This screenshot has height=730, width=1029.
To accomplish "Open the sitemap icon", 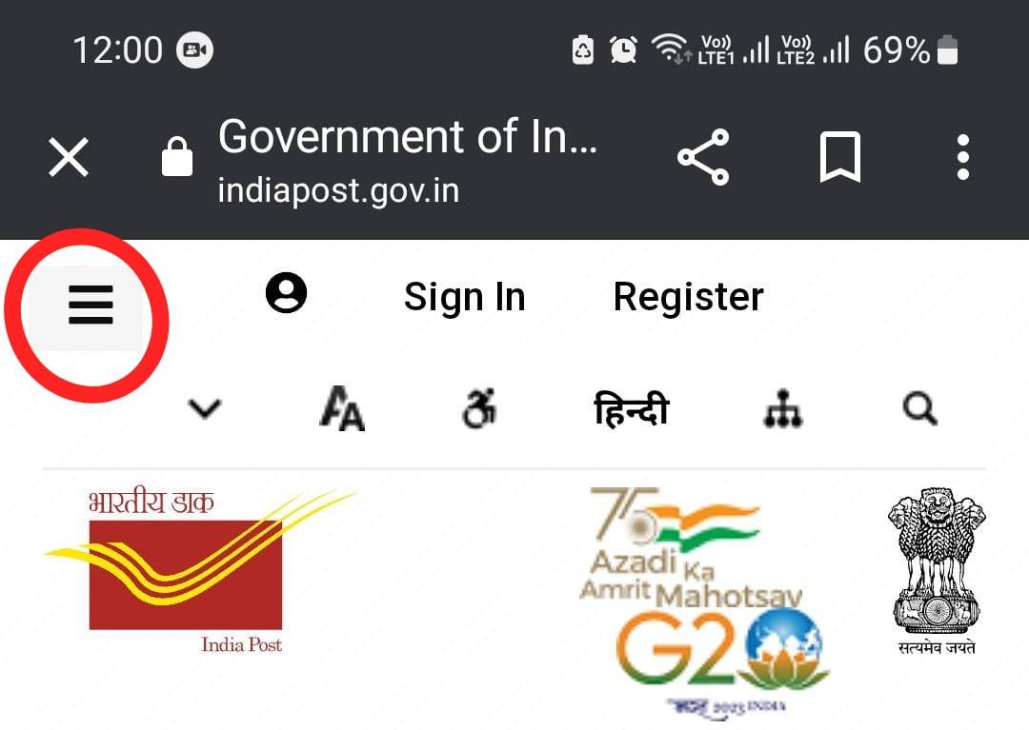I will click(783, 408).
